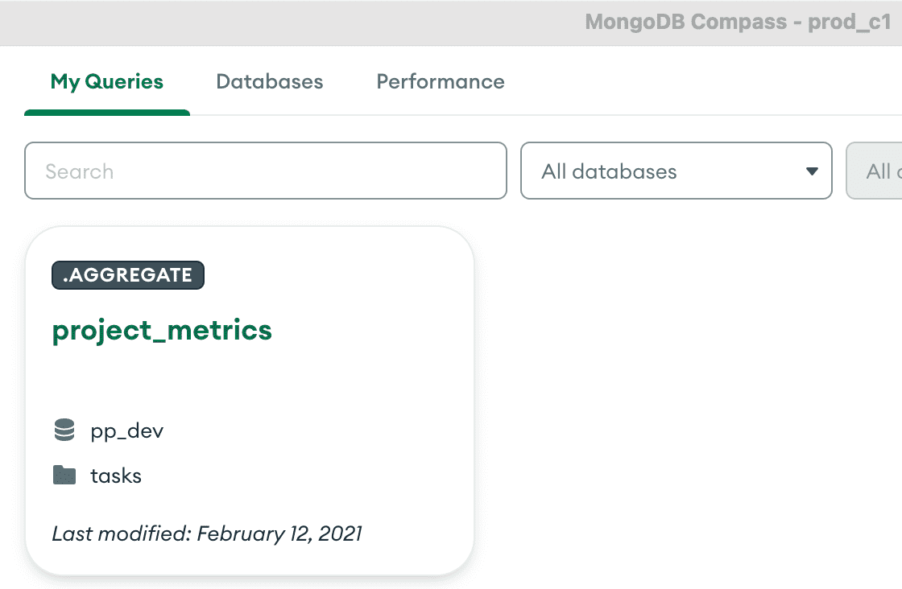Screen dimensions: 902x589
Task: Click the All databases dropdown arrow
Action: [x=812, y=171]
